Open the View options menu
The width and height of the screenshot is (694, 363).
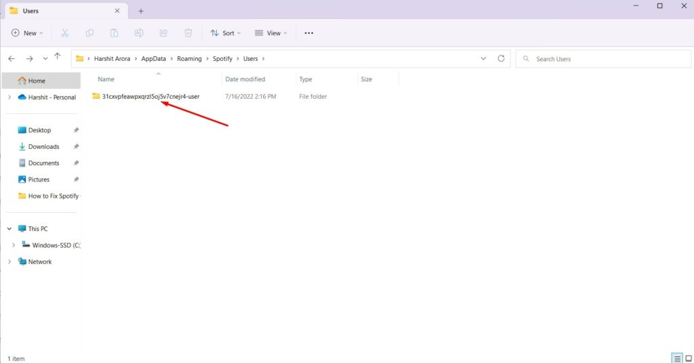coord(270,33)
